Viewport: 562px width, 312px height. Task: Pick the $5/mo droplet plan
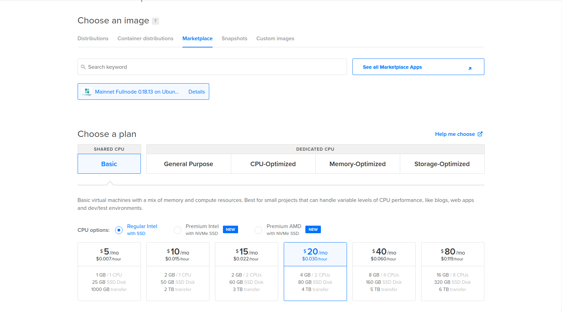tap(109, 271)
